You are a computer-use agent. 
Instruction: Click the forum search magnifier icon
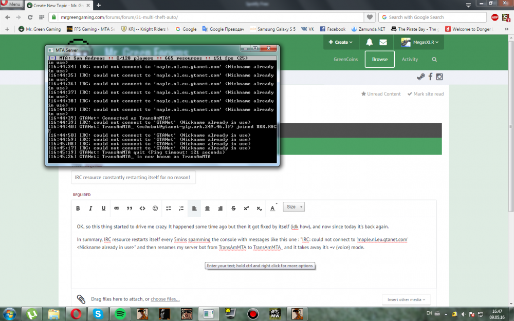click(x=434, y=60)
